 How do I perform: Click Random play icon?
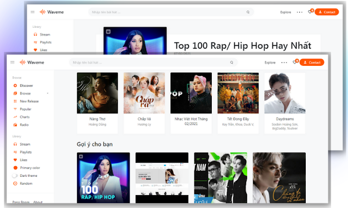pyautogui.click(x=15, y=183)
